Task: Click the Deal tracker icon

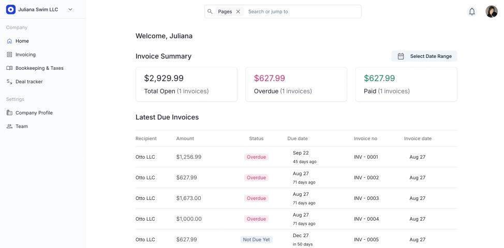Action: (9, 82)
